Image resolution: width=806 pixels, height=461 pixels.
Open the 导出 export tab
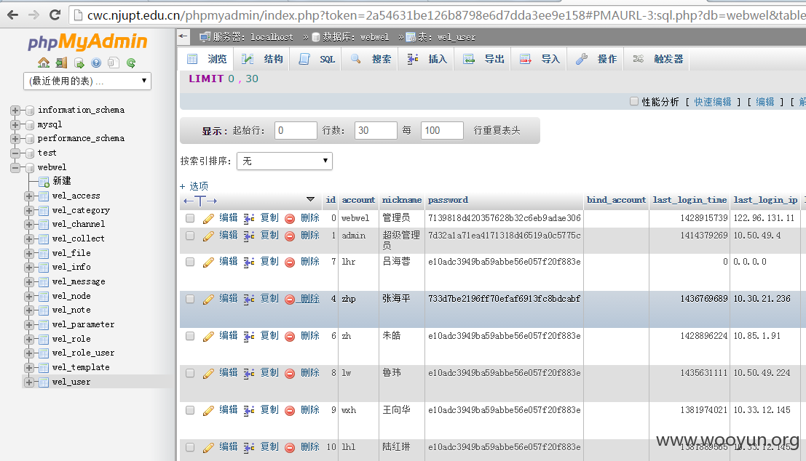(x=483, y=59)
